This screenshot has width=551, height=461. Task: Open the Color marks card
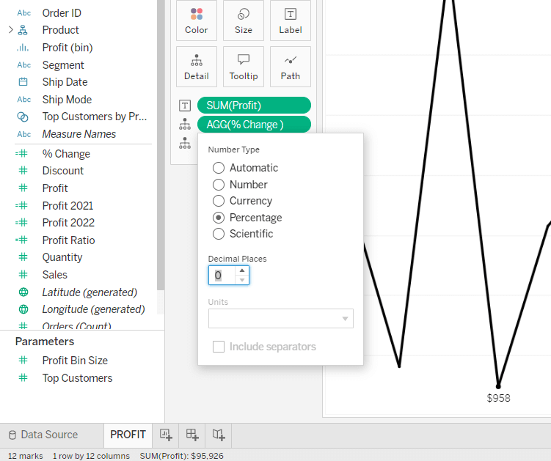197,21
